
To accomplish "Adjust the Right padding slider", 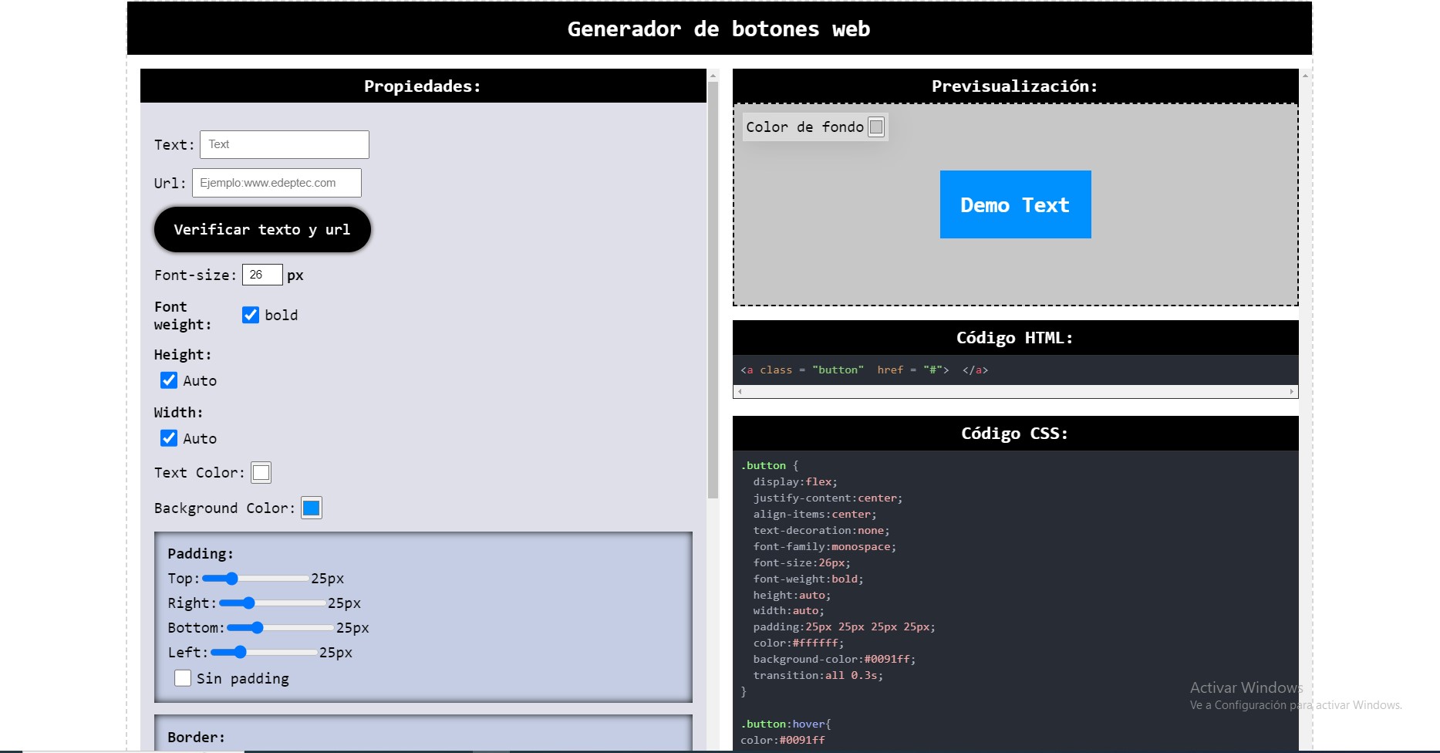I will [247, 603].
